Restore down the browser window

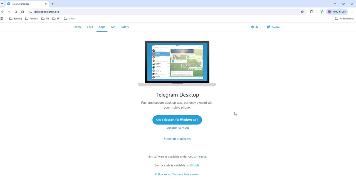(x=343, y=4)
